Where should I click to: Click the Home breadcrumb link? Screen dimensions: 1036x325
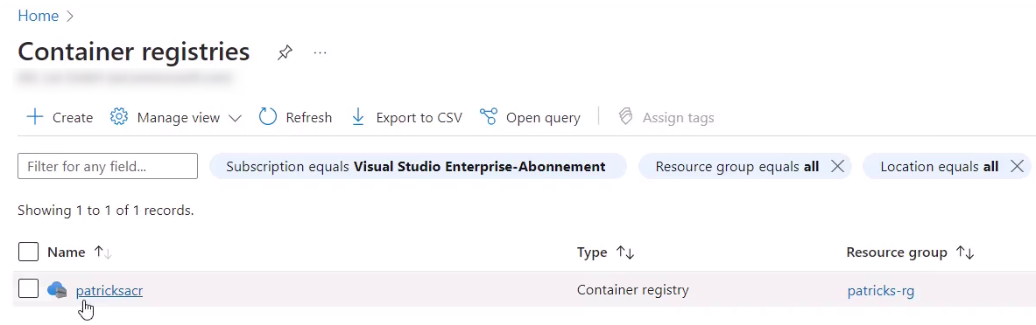tap(38, 16)
